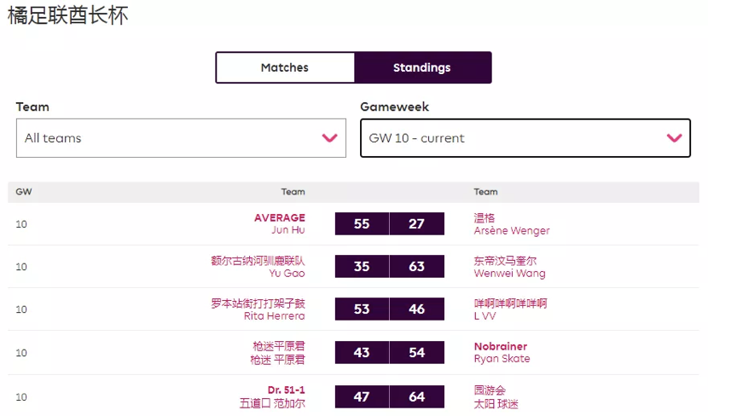Click the 54 score for Nobrainer
737x416 pixels.
pyautogui.click(x=416, y=353)
